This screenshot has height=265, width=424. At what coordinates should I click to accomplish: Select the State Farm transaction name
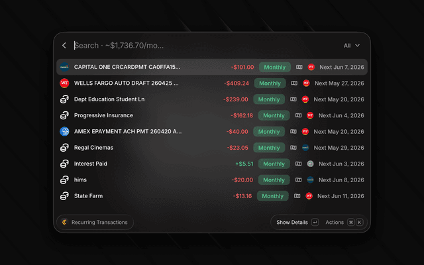click(88, 196)
